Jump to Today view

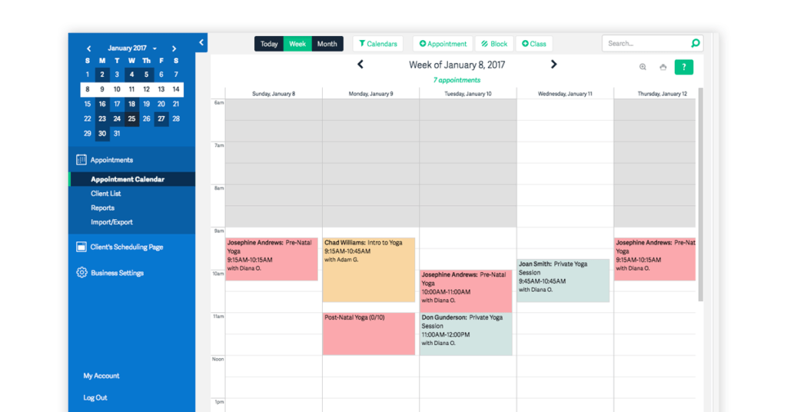269,44
